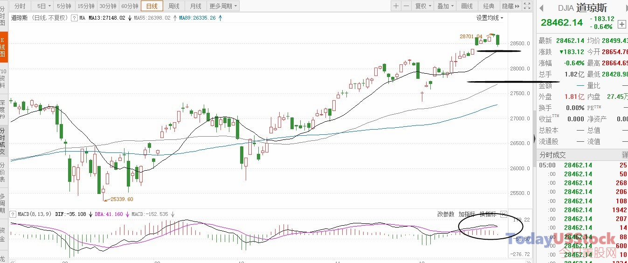Switch to 5分钟 chart period
The width and height of the screenshot is (628, 263).
point(64,6)
